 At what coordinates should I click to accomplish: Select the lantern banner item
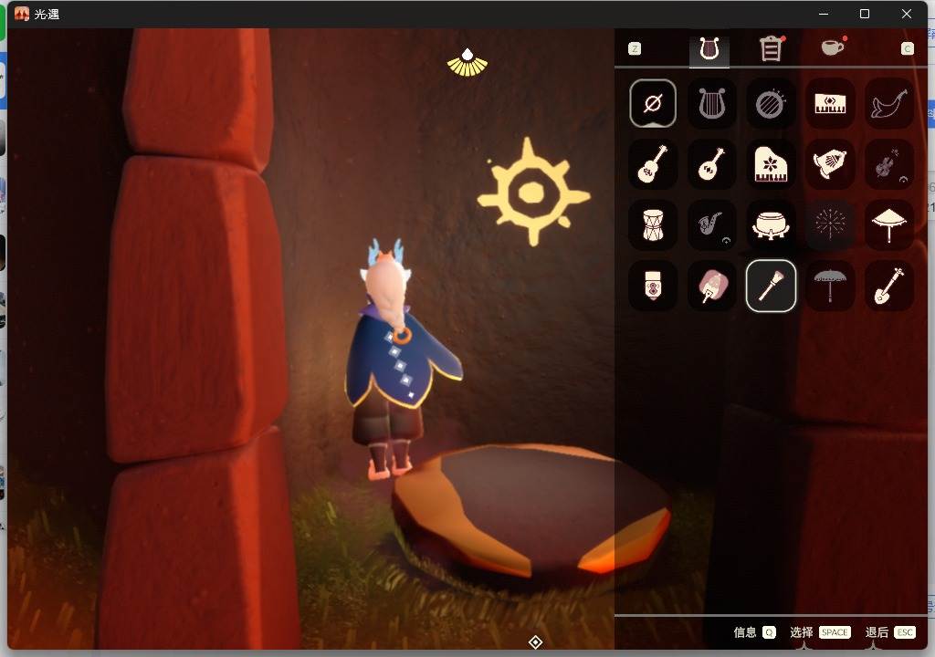click(x=652, y=286)
